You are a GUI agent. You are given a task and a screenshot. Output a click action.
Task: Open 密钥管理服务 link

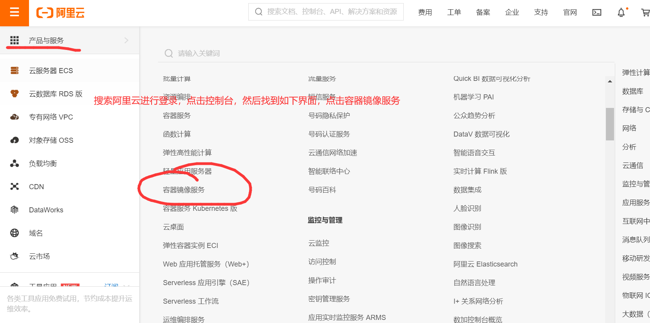pos(329,299)
